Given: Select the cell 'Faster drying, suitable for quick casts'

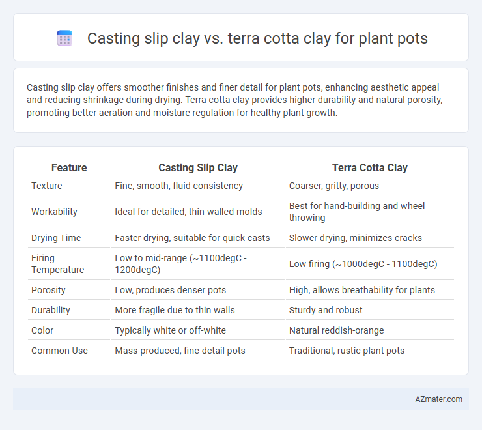Looking at the screenshot, I should pyautogui.click(x=192, y=238).
